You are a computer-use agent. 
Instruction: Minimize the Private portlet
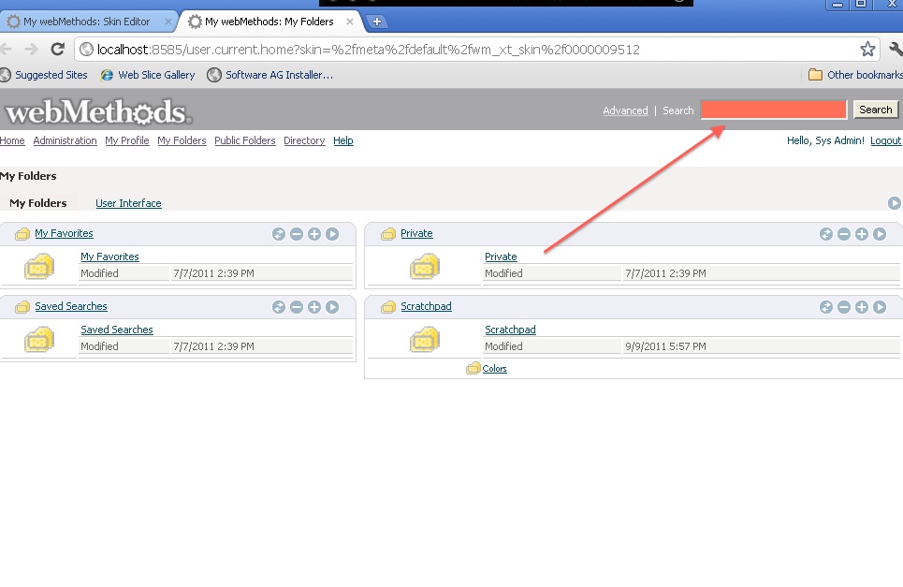844,234
